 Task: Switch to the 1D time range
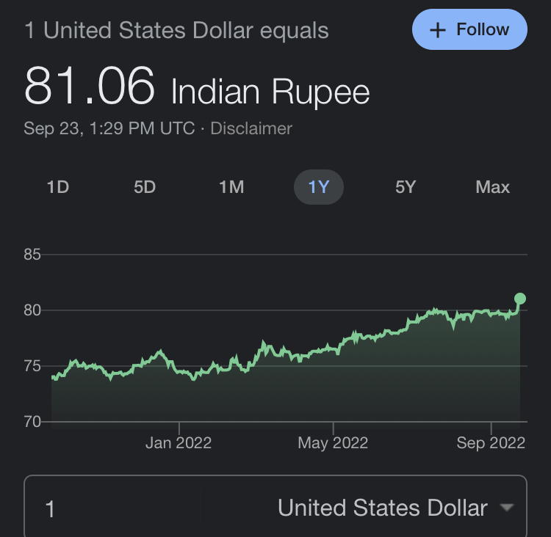57,187
